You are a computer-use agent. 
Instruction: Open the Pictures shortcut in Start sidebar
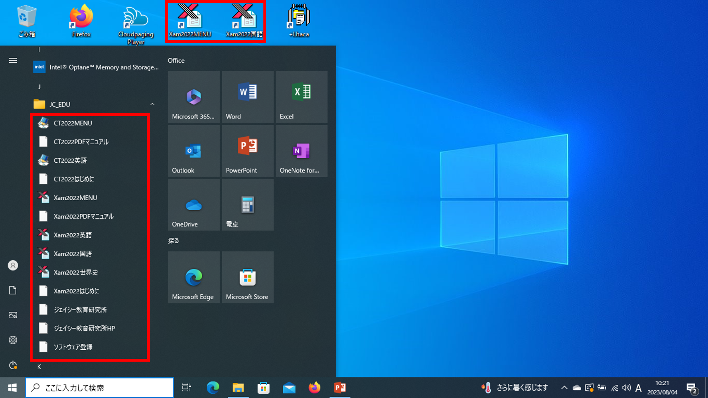click(12, 315)
